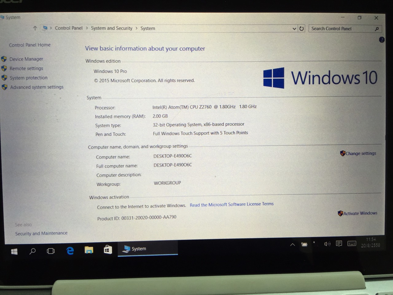393x295 pixels.
Task: Open Advanced system settings link
Action: (37, 87)
